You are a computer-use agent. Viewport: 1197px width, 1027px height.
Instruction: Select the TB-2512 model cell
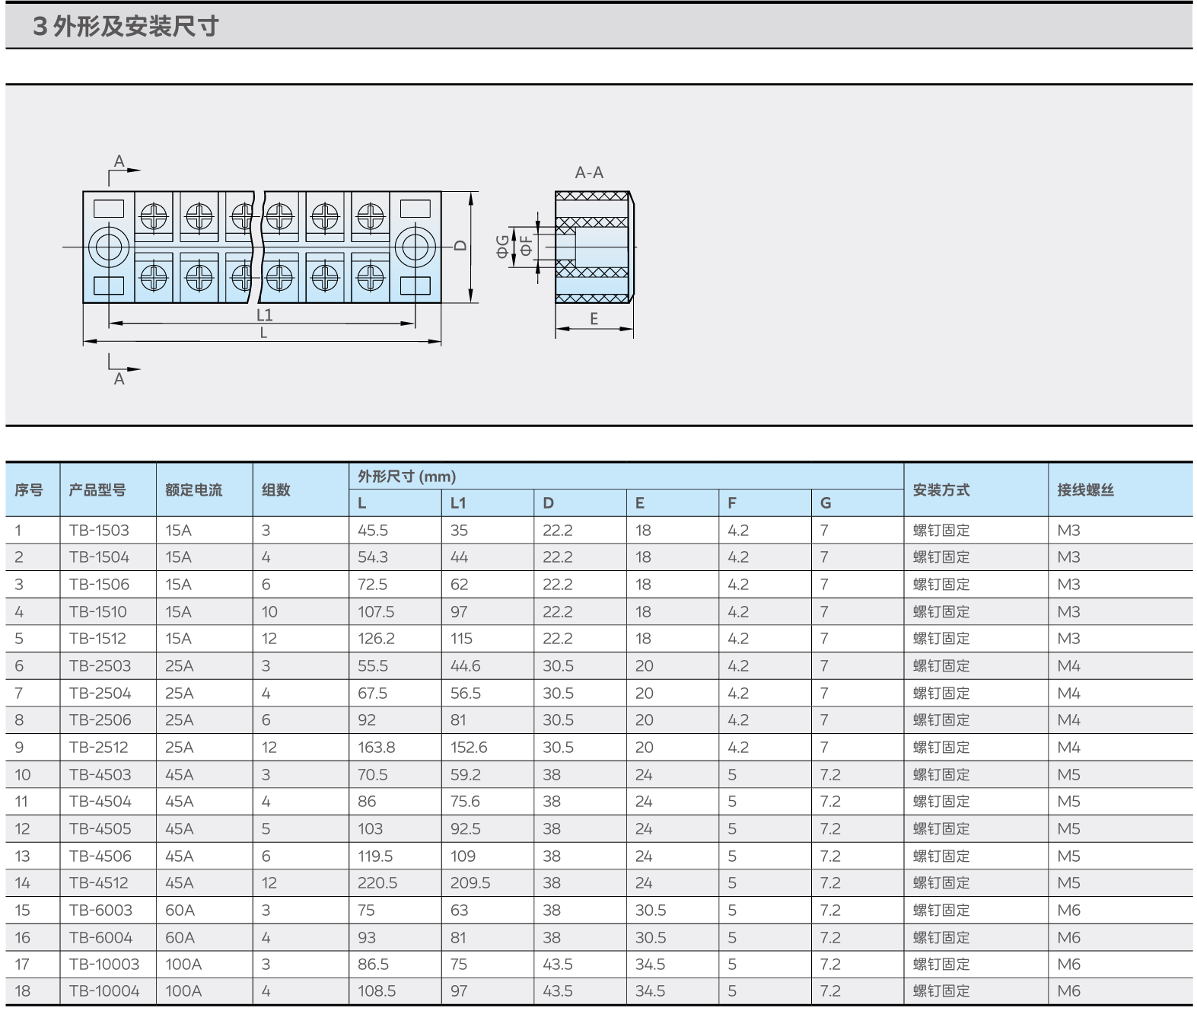[x=99, y=748]
